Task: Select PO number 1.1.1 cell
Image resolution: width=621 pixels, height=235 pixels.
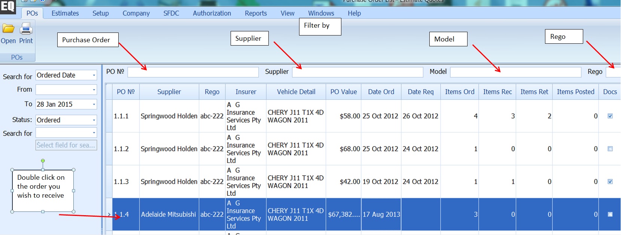Action: point(126,116)
